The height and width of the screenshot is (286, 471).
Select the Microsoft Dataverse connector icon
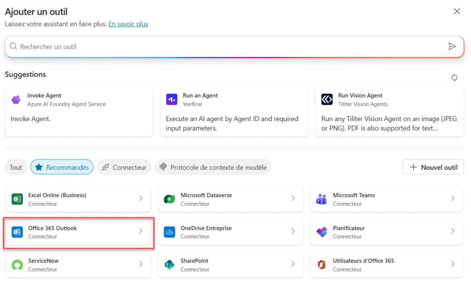(x=170, y=199)
